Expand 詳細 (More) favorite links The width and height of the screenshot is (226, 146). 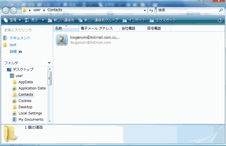tap(16, 52)
